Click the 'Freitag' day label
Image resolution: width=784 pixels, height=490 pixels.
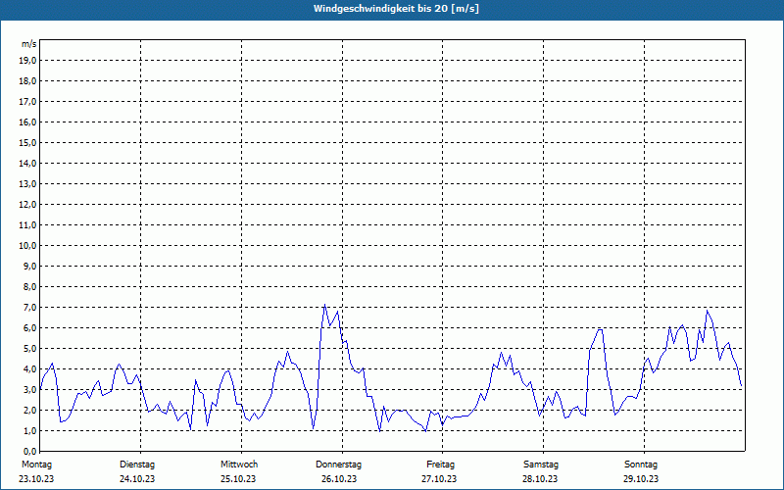[x=440, y=465]
